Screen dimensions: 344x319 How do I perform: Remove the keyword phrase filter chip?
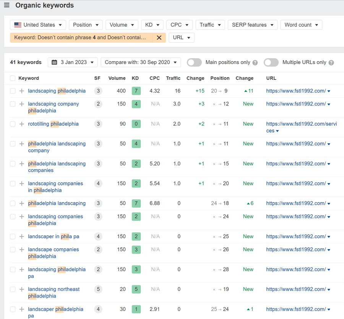click(x=159, y=37)
